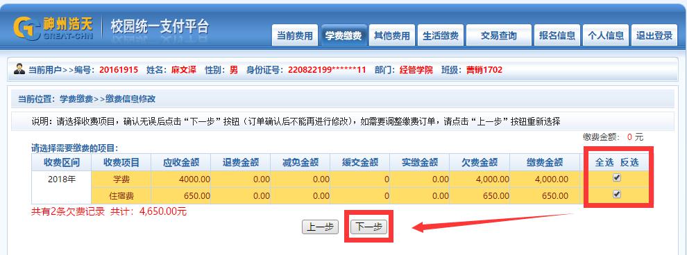Click the 共有2条欠费记录 summary text
687x255 pixels.
pos(68,212)
